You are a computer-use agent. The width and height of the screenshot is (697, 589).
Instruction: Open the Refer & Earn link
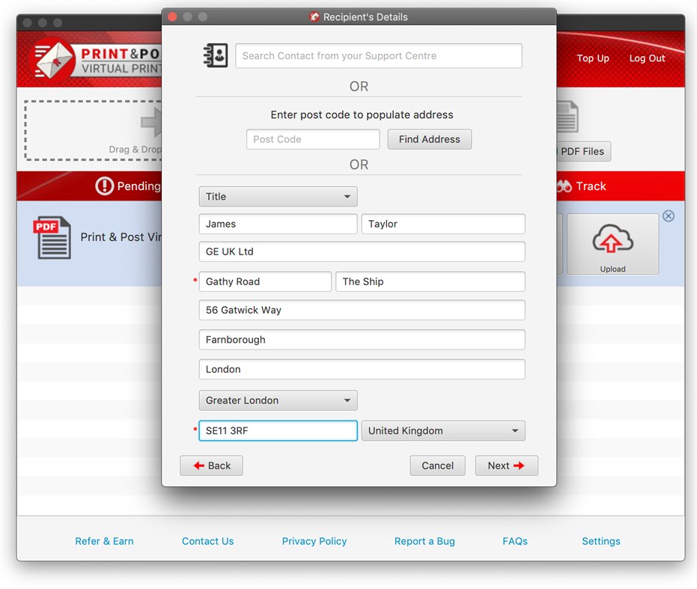103,541
